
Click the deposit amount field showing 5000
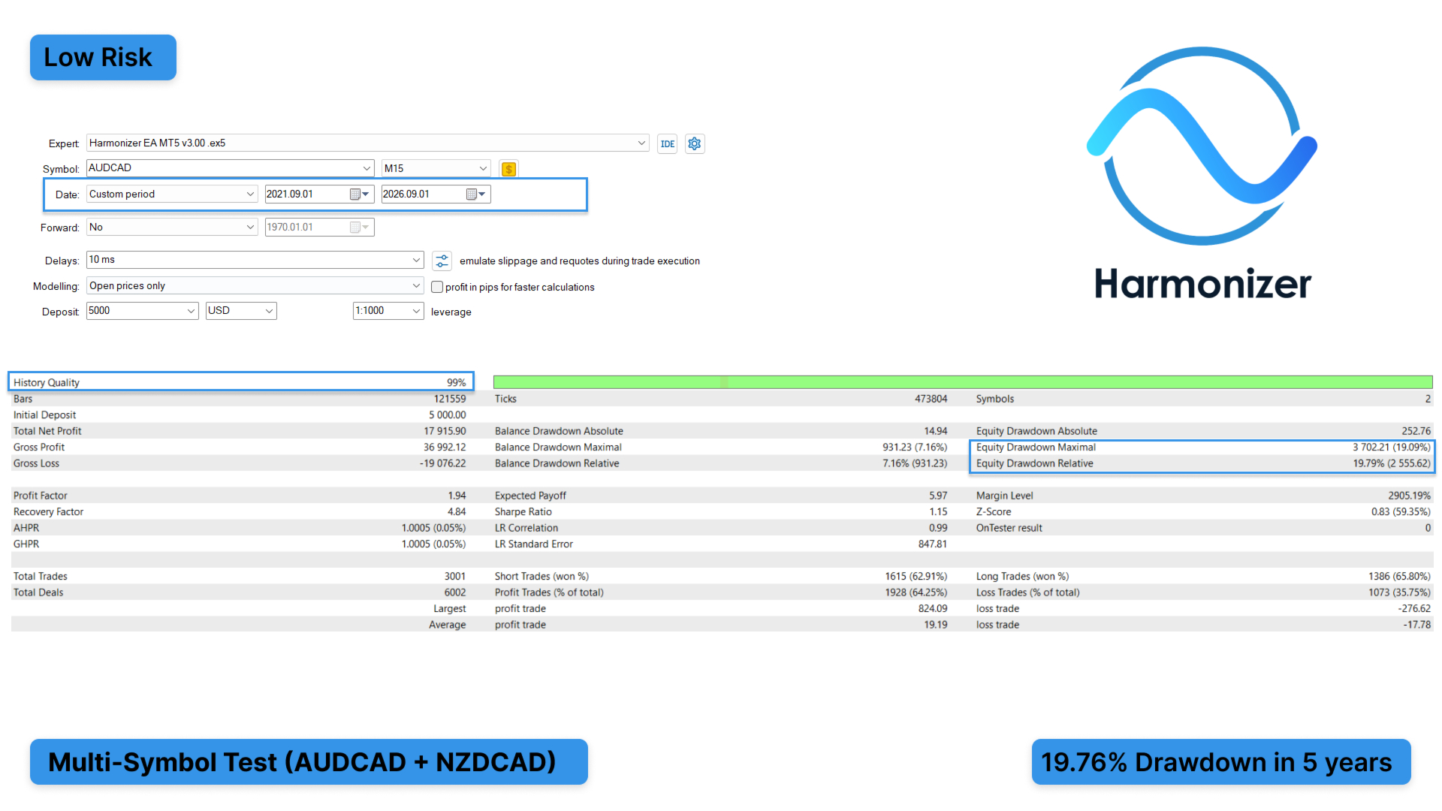coord(143,311)
